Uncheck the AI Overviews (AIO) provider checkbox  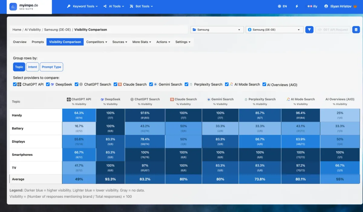pyautogui.click(x=264, y=84)
